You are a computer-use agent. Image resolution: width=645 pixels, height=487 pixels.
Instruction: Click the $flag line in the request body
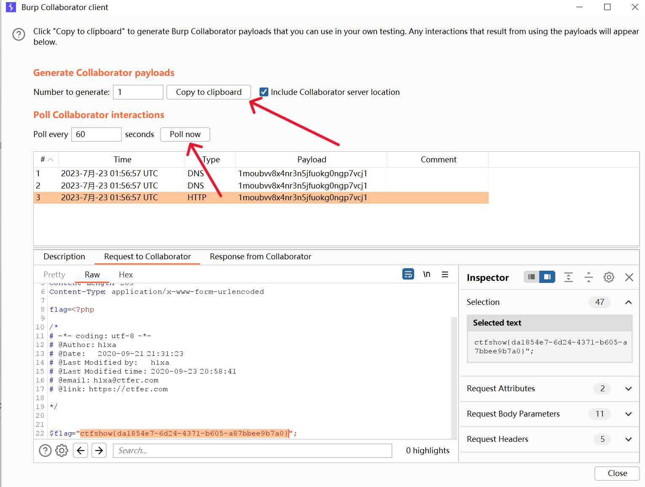(x=173, y=433)
